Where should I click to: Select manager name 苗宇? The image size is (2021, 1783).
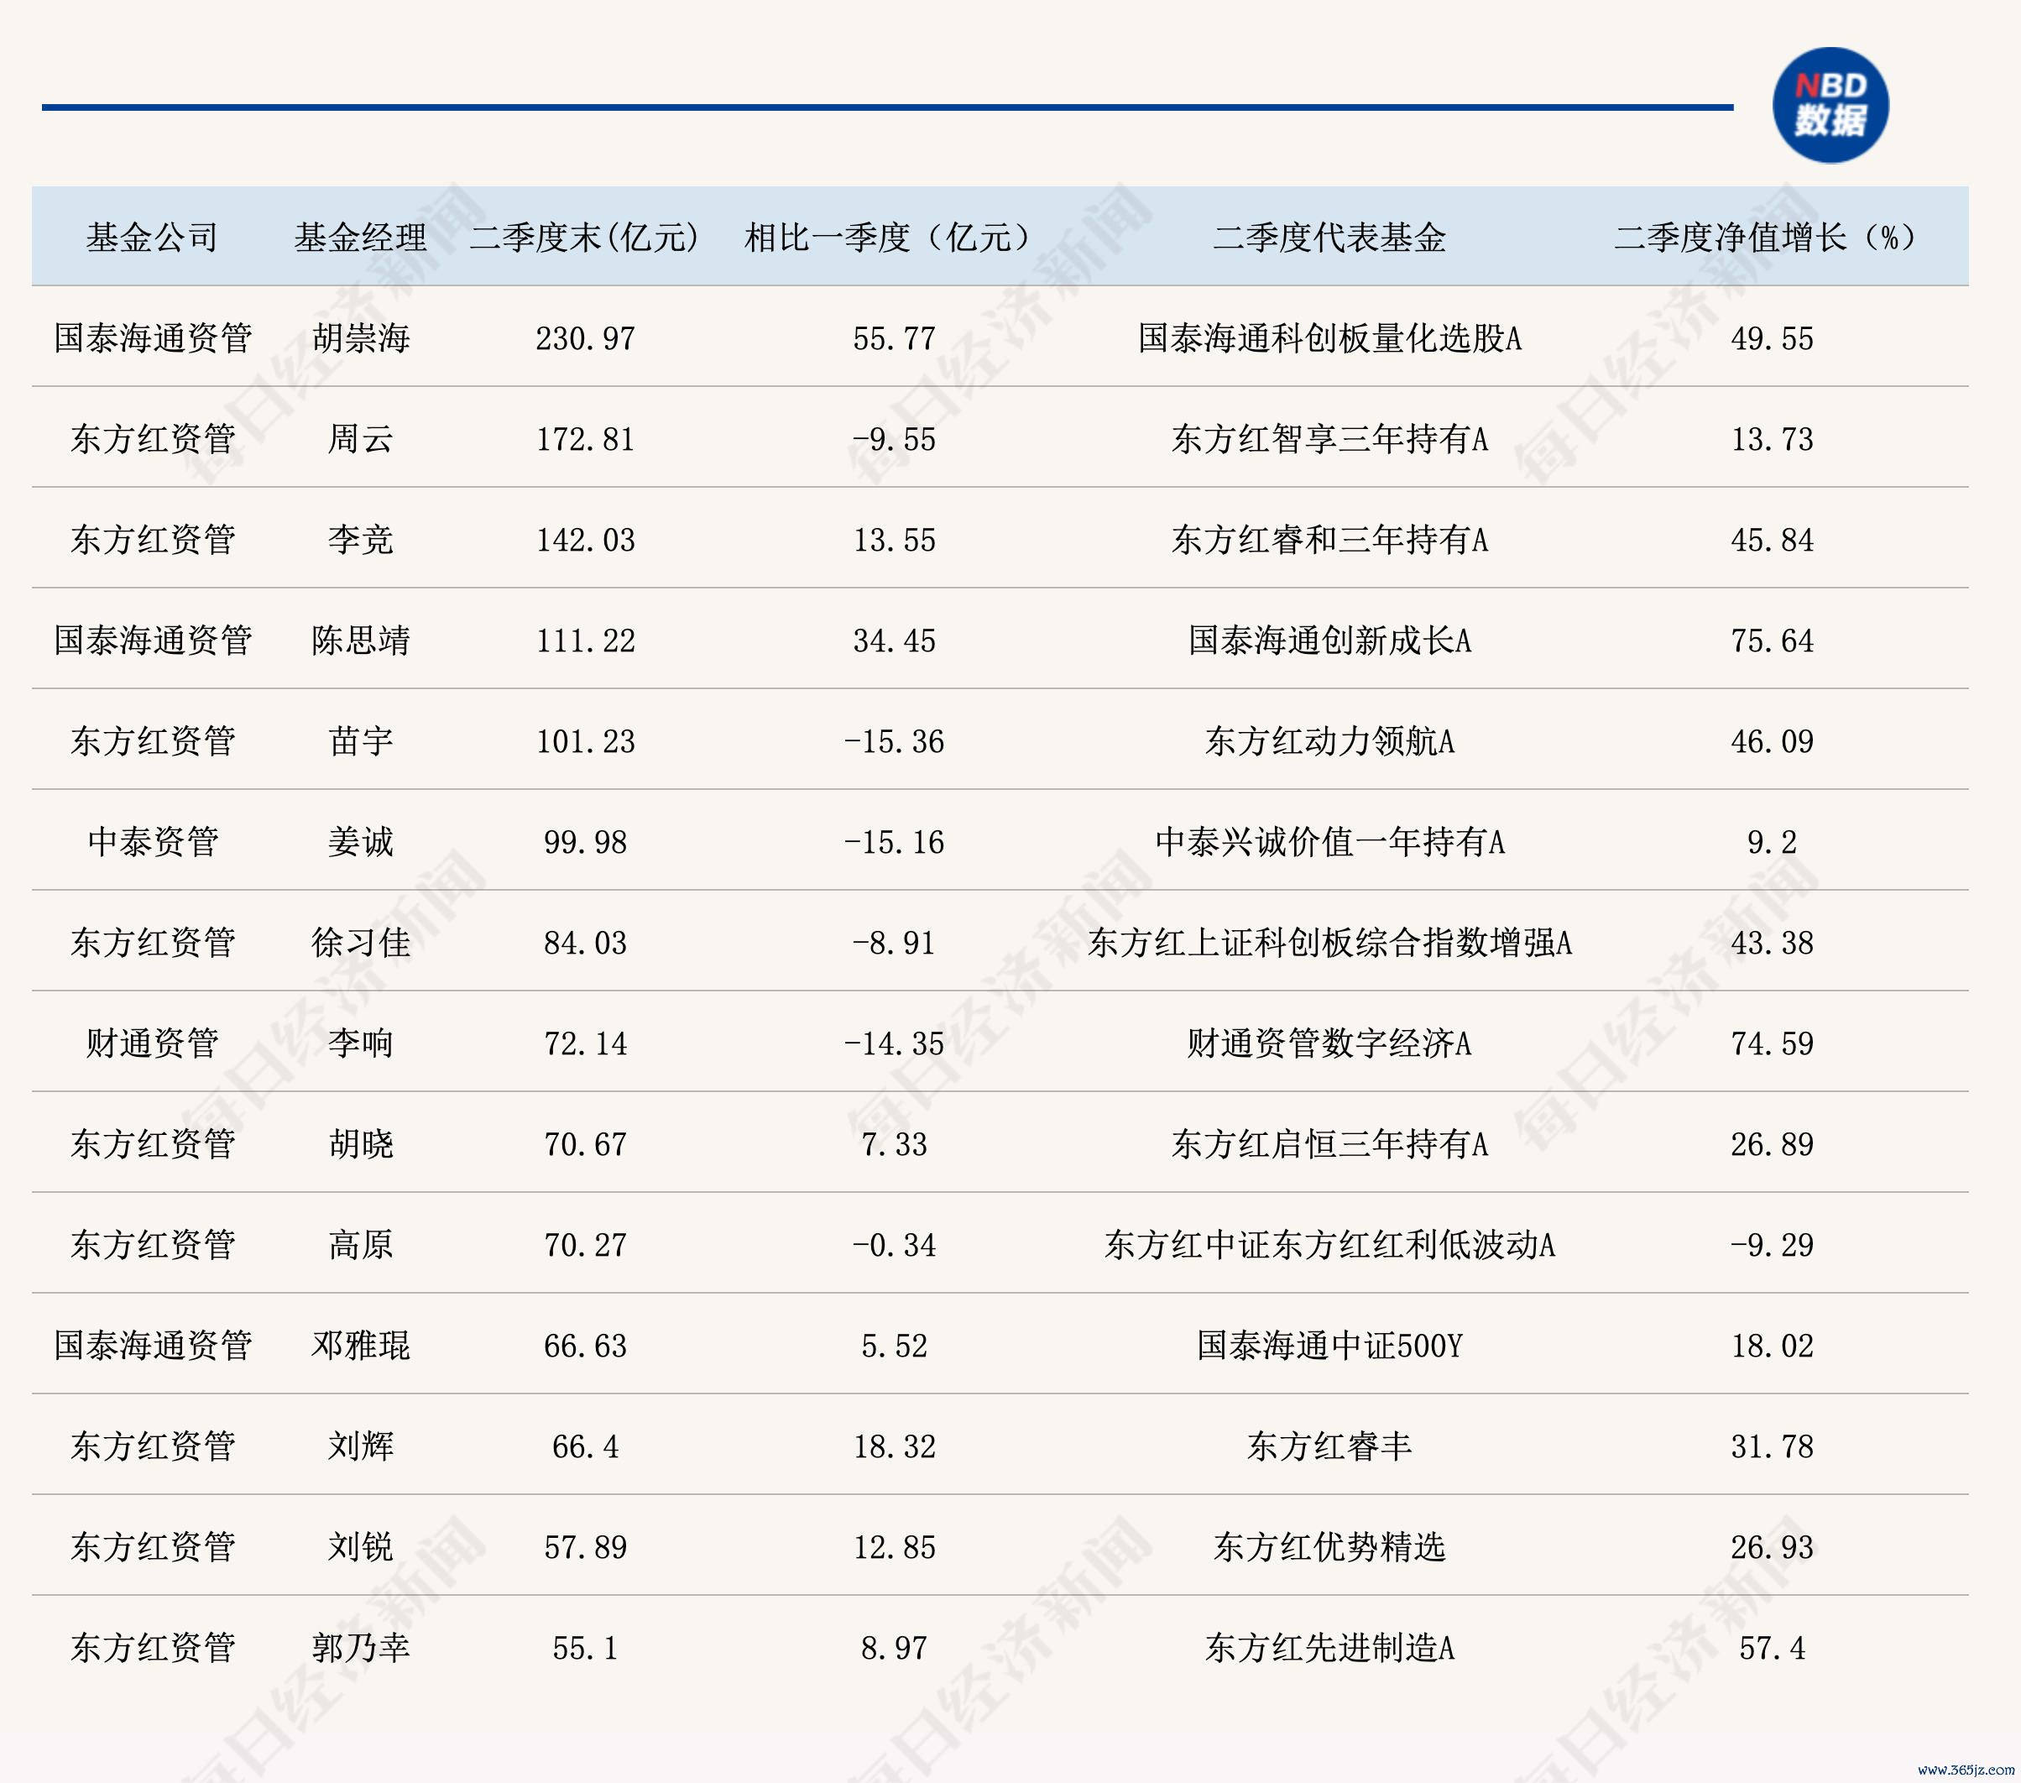(361, 742)
